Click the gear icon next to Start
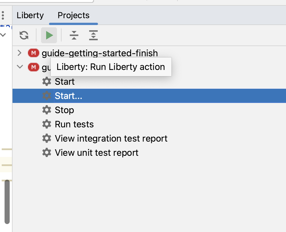 tap(46, 82)
